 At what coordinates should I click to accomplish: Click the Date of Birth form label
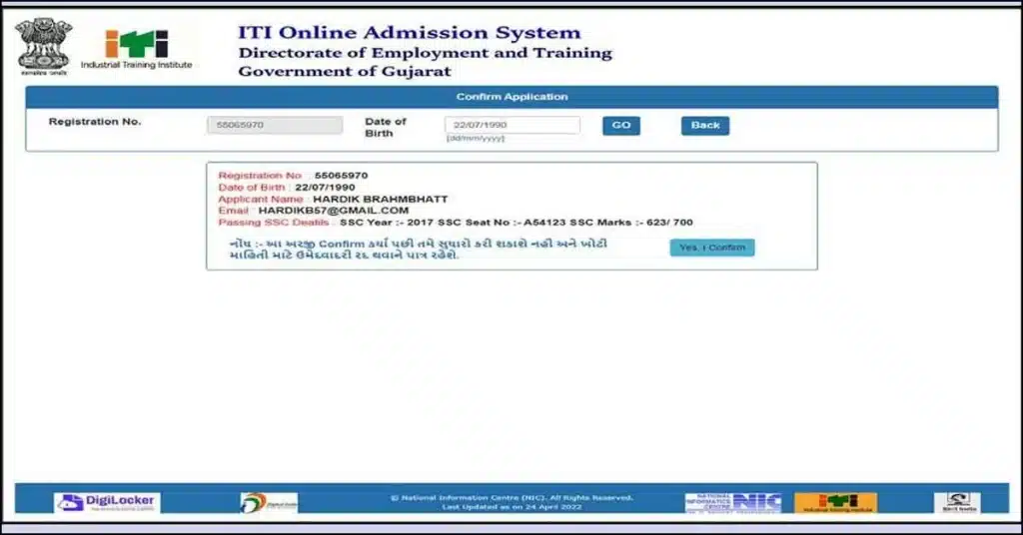[386, 127]
